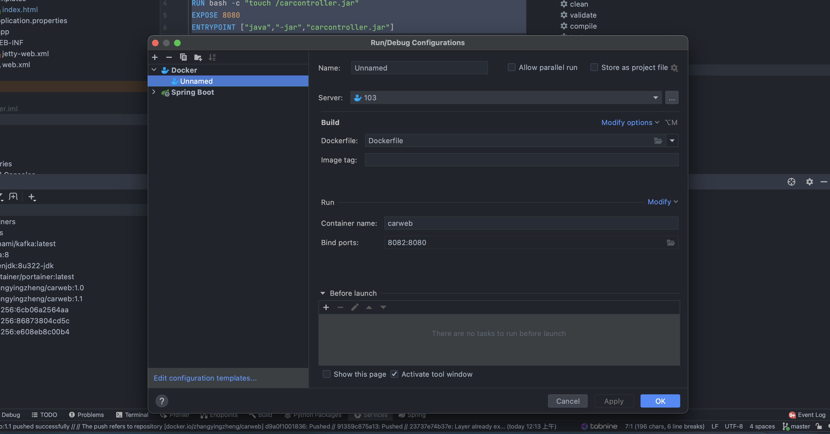This screenshot has width=830, height=434.
Task: Open the Terminal tool window tab
Action: click(133, 415)
